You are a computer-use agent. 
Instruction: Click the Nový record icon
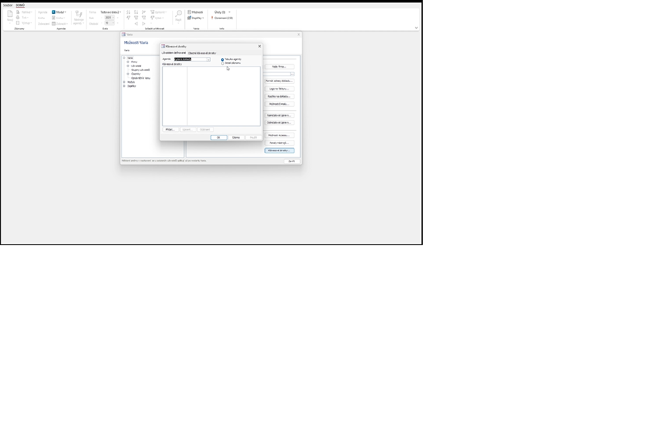tap(10, 14)
